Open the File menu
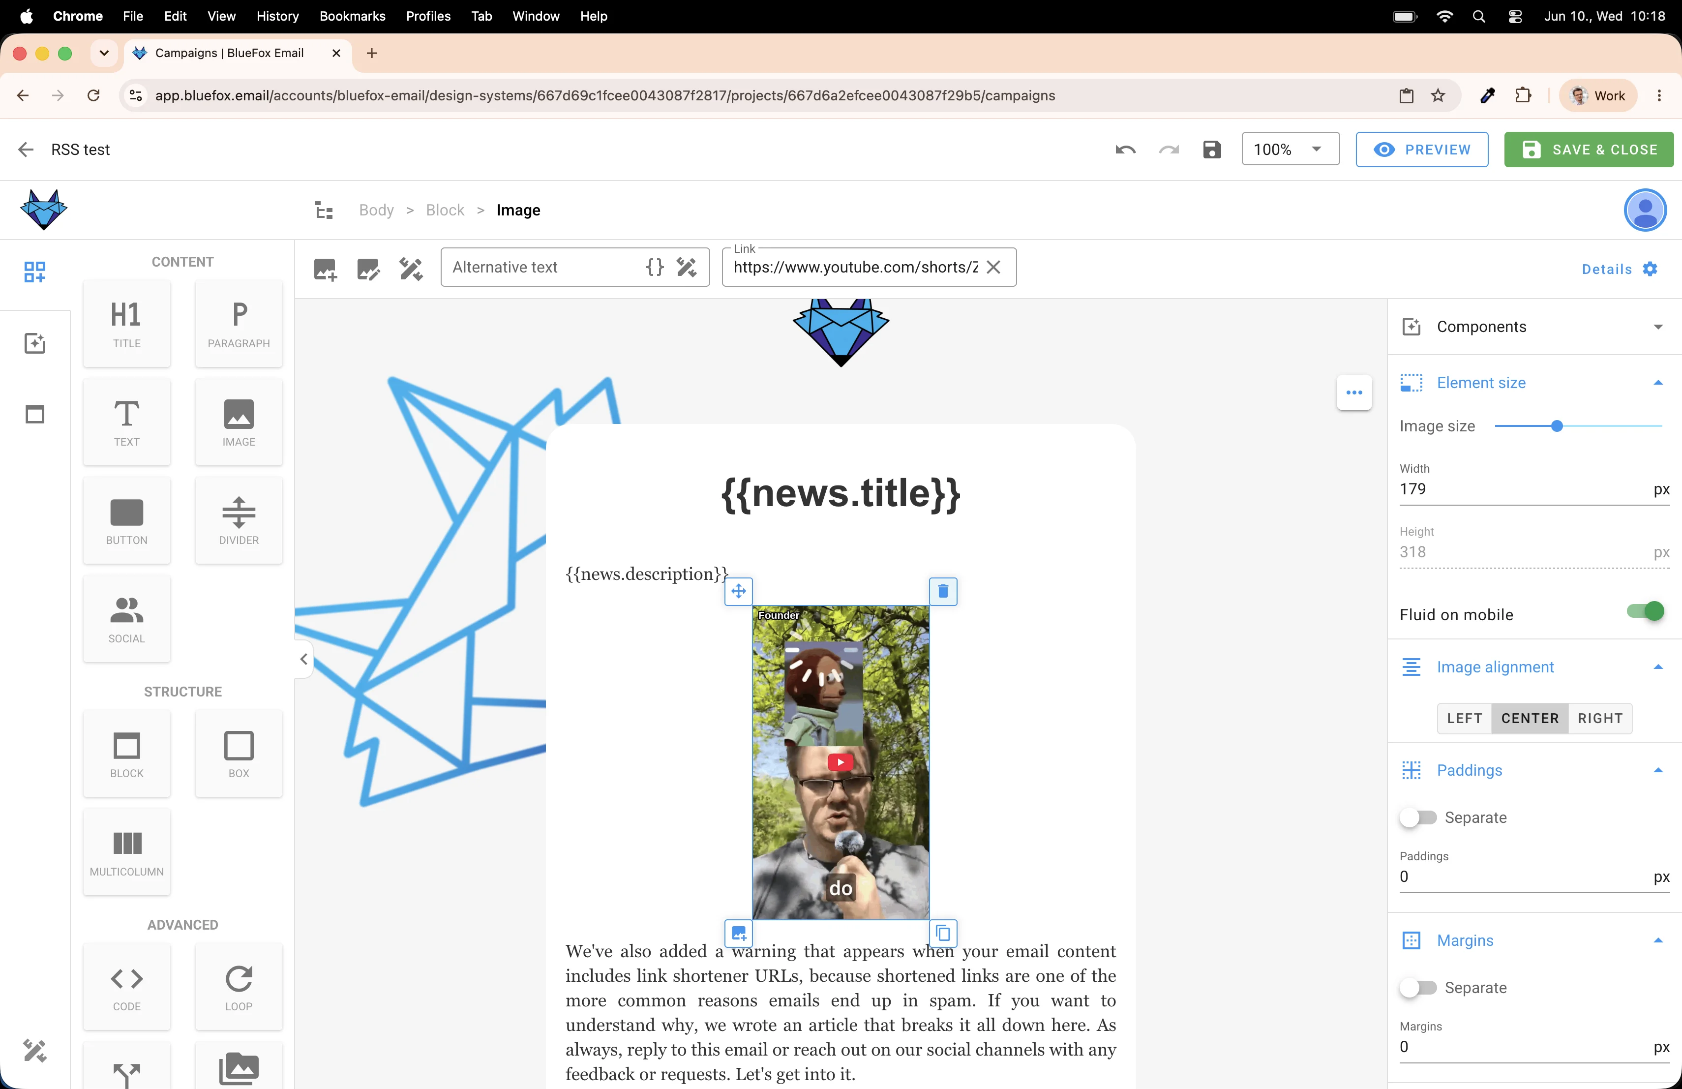 click(x=133, y=16)
